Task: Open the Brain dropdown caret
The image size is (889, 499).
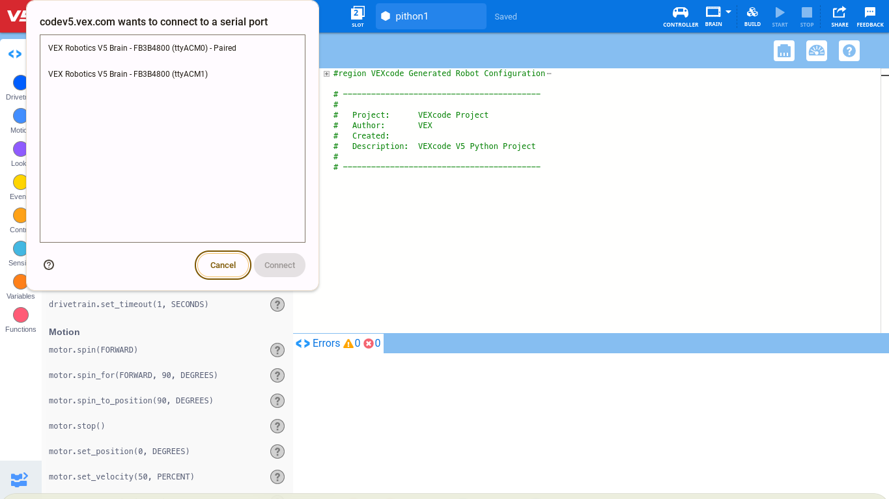Action: [727, 13]
